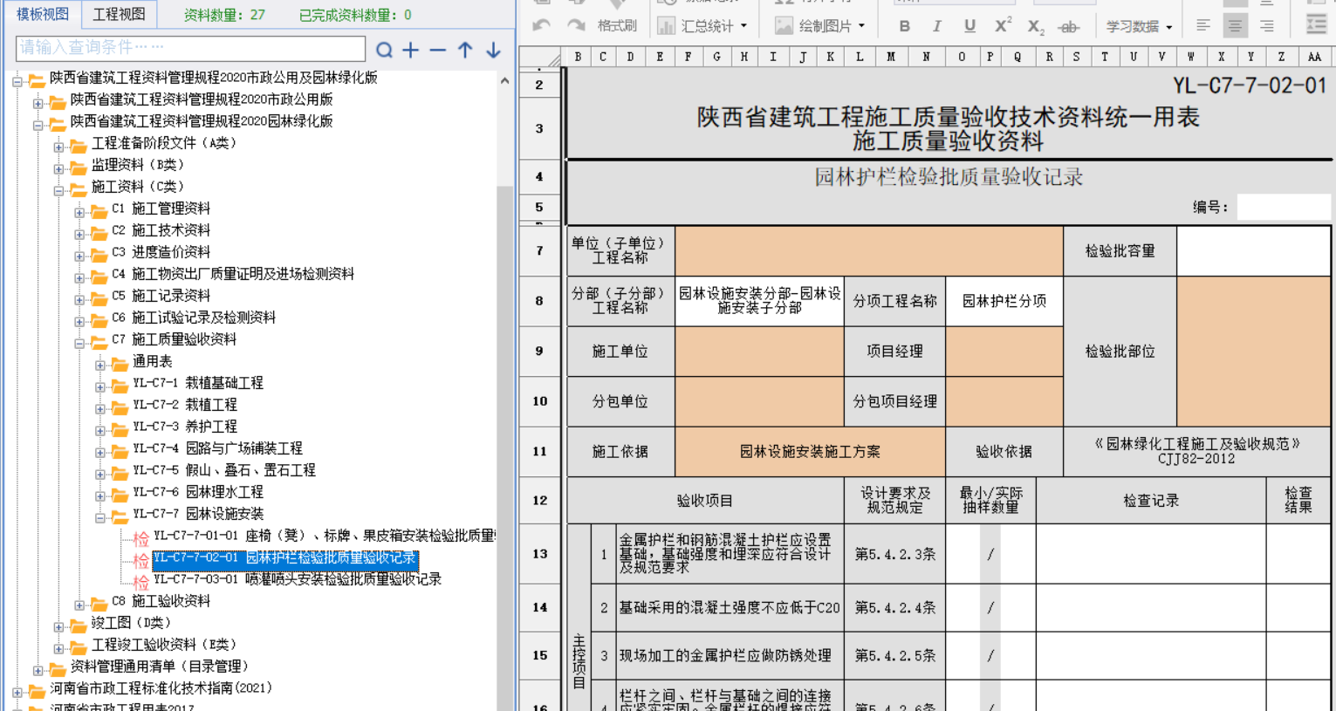Click the redo arrow icon
The height and width of the screenshot is (711, 1336).
[x=576, y=26]
